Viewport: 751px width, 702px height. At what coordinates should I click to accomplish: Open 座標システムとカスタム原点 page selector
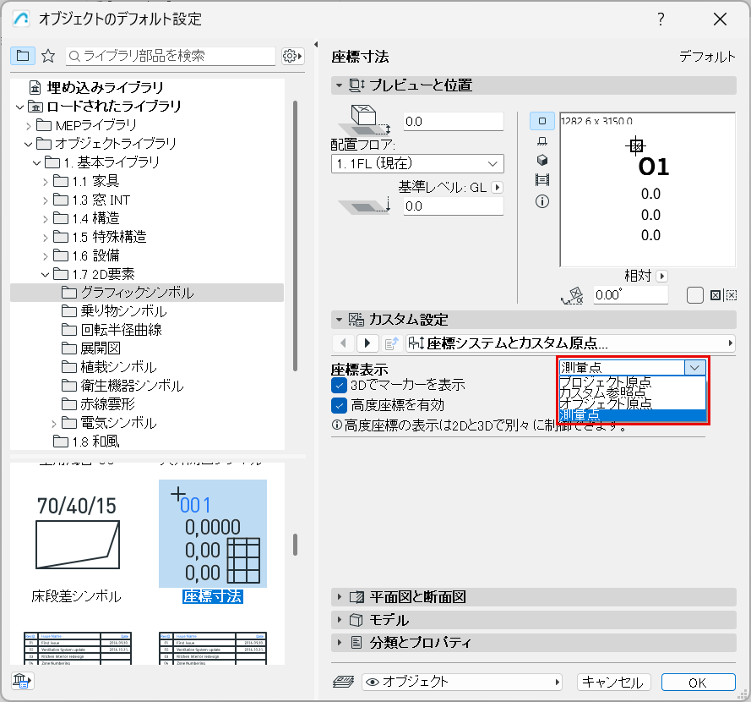pyautogui.click(x=570, y=343)
